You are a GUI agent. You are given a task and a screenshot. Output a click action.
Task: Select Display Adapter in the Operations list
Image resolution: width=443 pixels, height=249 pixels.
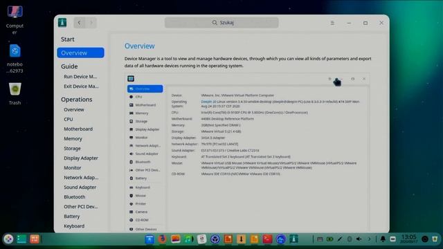(x=81, y=158)
